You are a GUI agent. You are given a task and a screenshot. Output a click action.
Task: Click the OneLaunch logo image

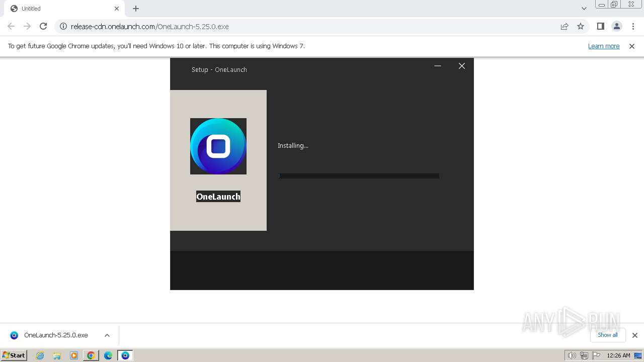[x=218, y=146]
